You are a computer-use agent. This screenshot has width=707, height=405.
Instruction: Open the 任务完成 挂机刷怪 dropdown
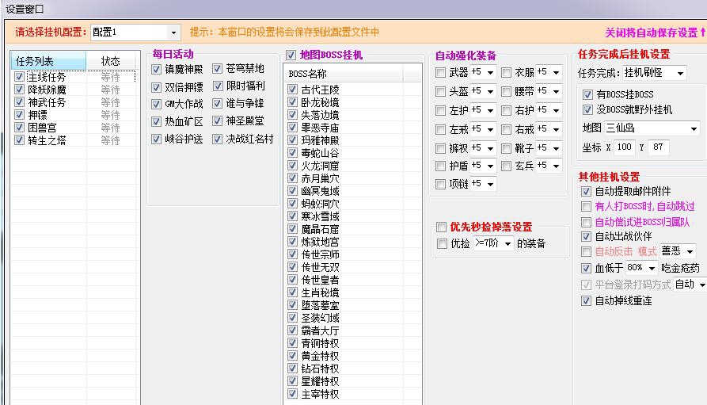pyautogui.click(x=654, y=72)
